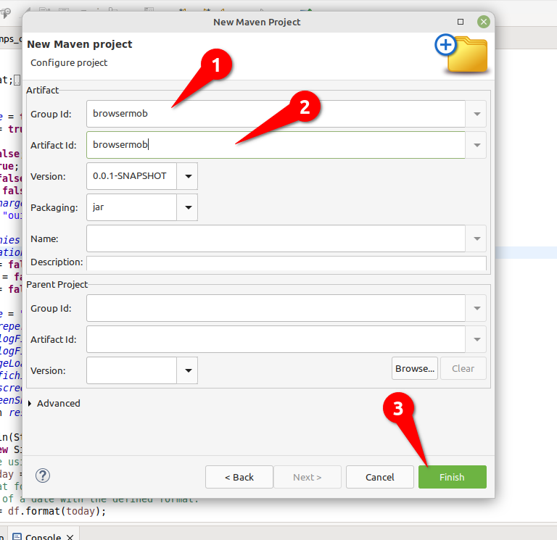The image size is (557, 540).
Task: Click the help question mark icon
Action: click(x=43, y=476)
